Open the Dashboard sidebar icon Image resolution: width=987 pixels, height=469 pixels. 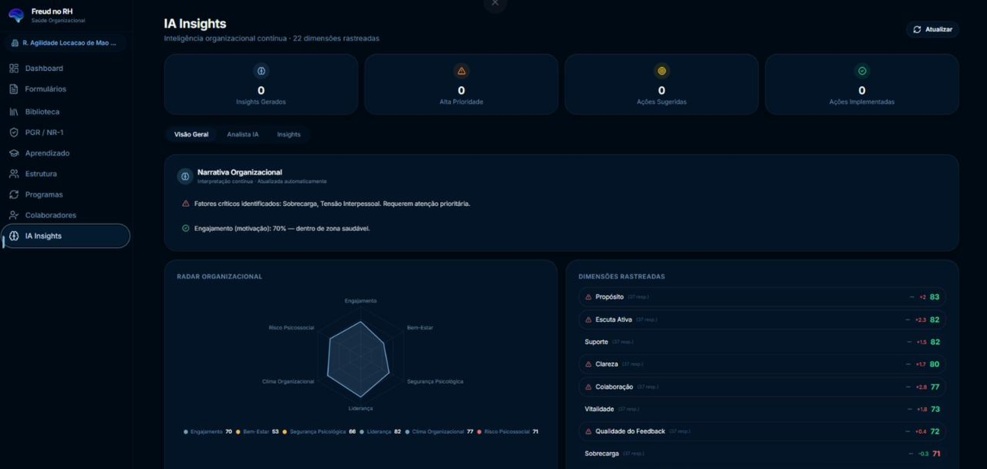click(14, 68)
